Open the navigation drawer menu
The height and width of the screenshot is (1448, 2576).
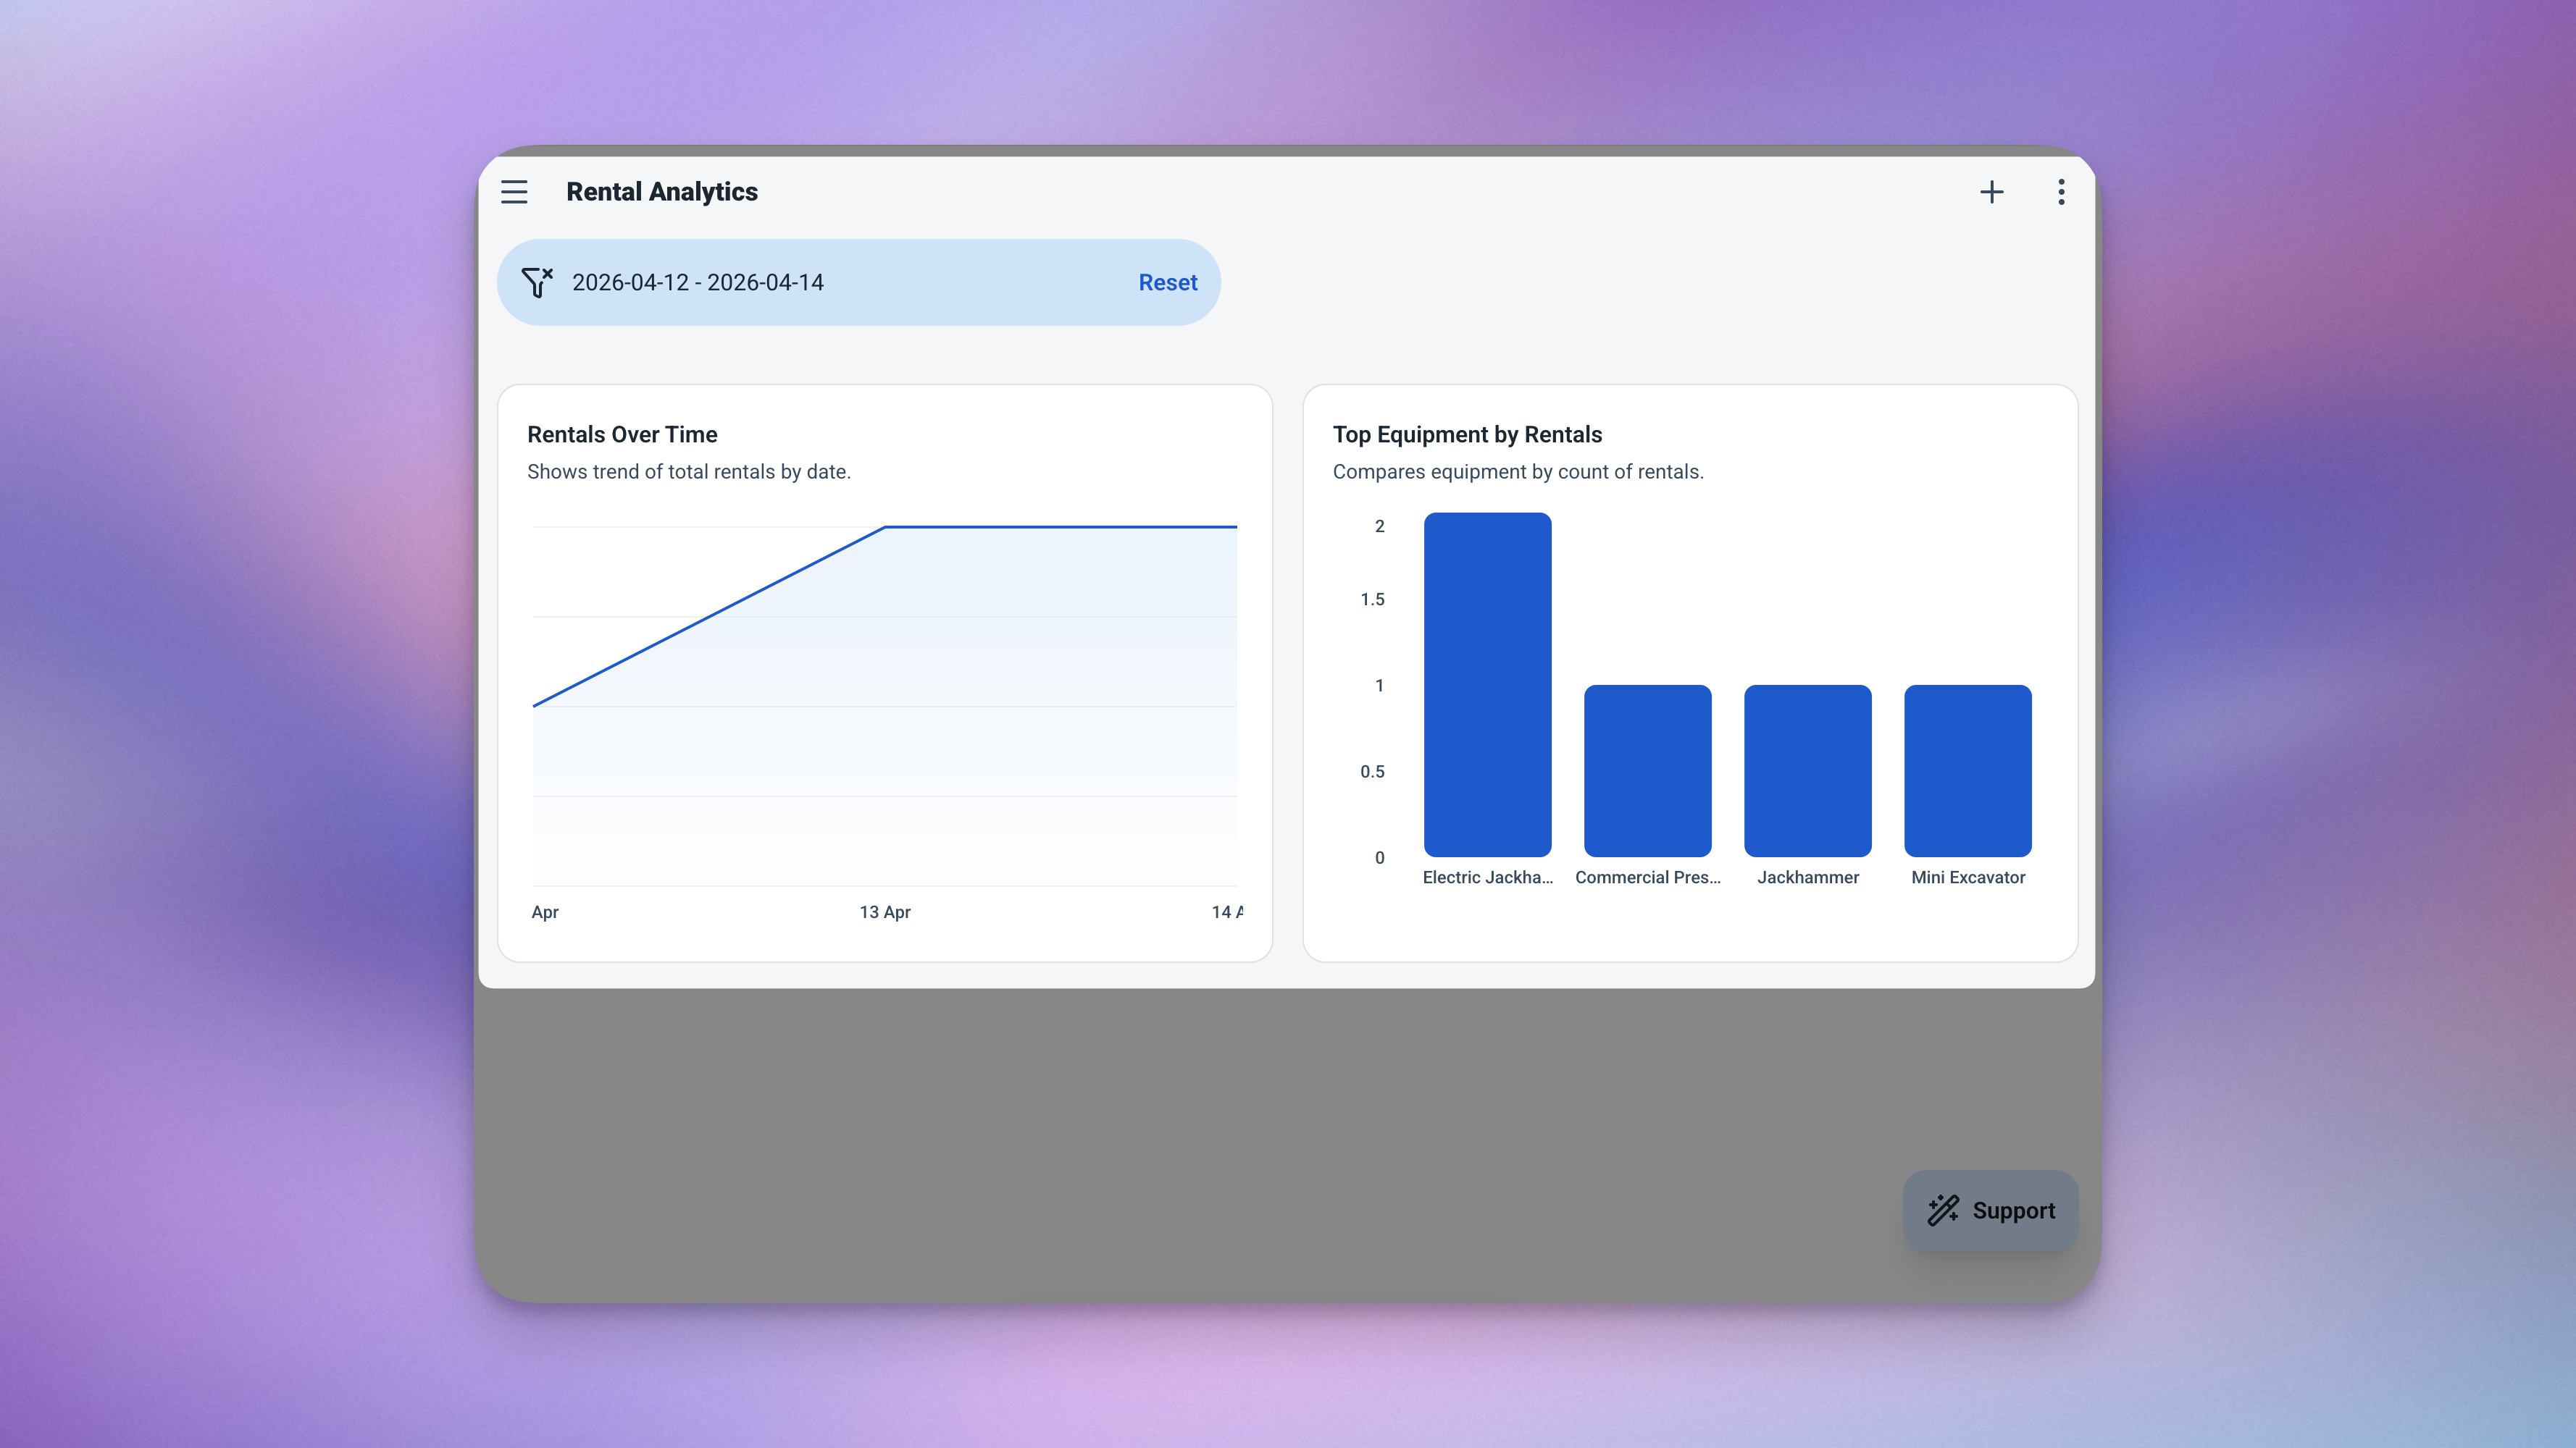pos(514,192)
